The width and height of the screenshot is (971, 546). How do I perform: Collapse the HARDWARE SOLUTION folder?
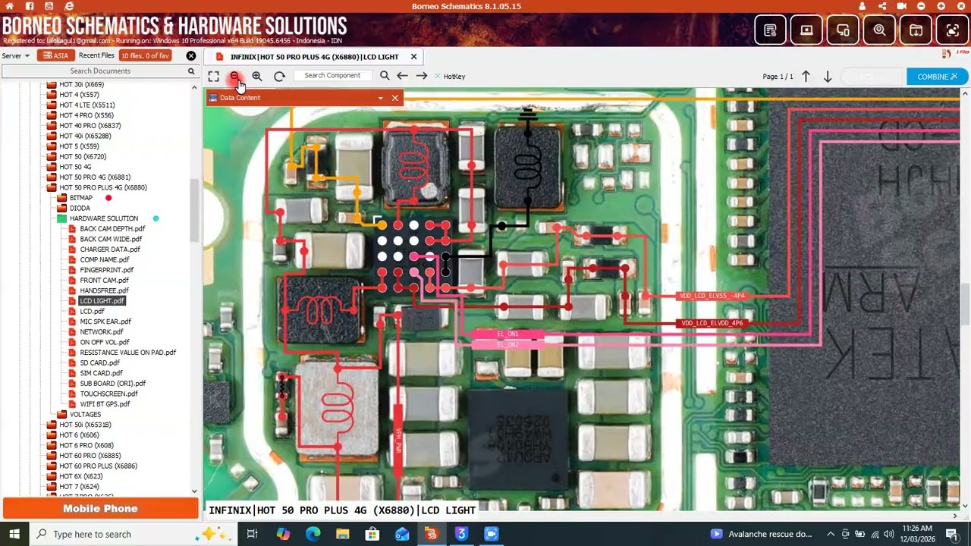coord(62,218)
